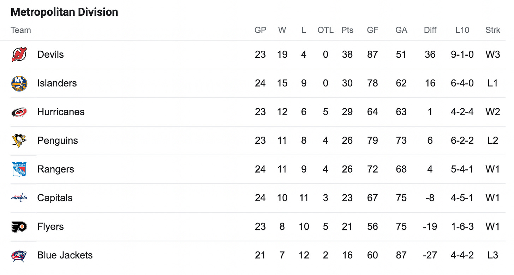Open the Capitals team logo

[19, 198]
